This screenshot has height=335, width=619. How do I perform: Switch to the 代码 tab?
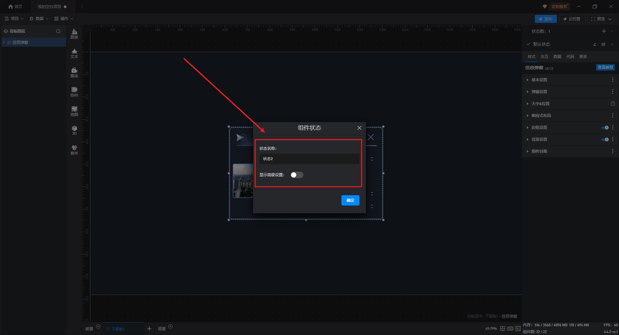click(x=570, y=57)
